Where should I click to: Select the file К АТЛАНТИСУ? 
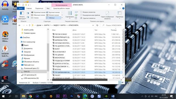(60, 52)
